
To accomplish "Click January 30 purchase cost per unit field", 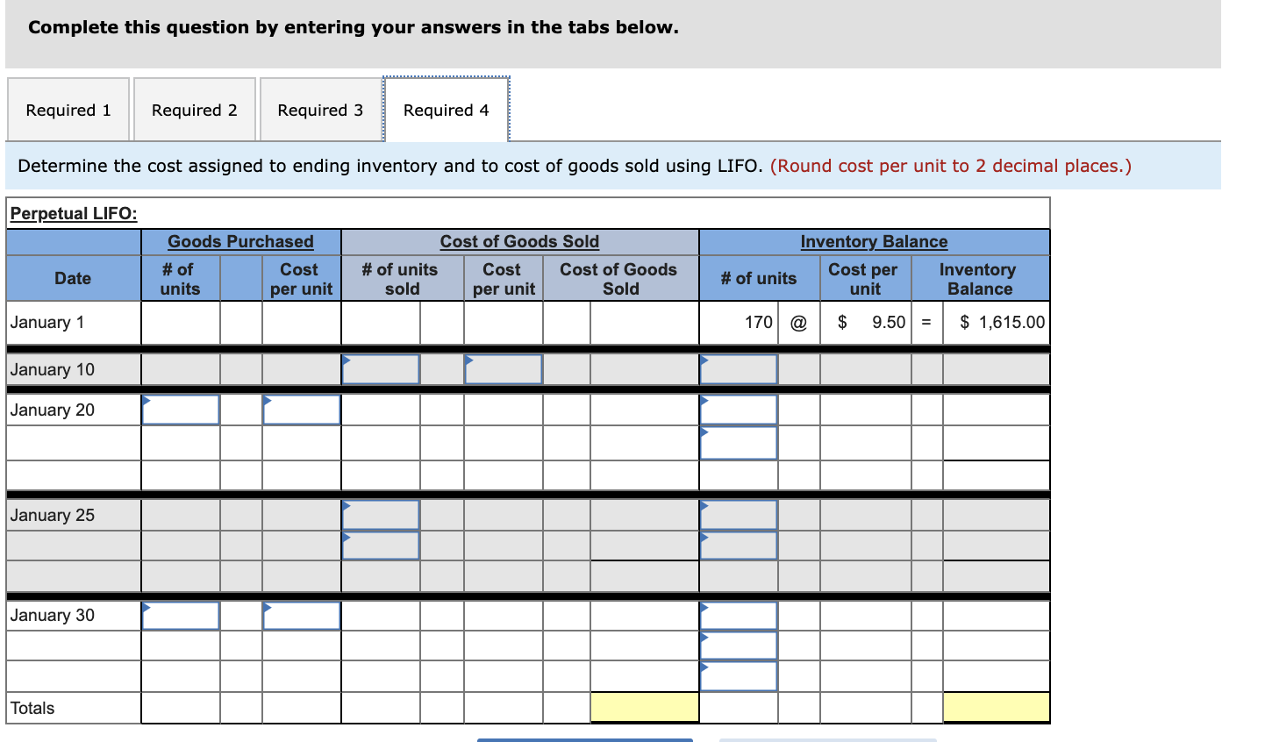I will click(302, 616).
